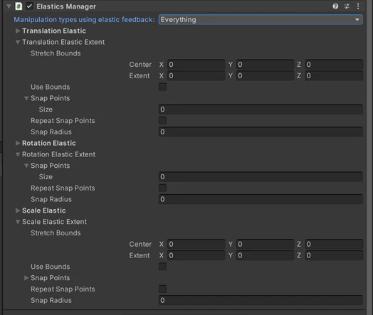Viewport: 373px width, 315px height.
Task: Click Snap Points Size field under Rotation Elastic Extent
Action: pyautogui.click(x=261, y=177)
